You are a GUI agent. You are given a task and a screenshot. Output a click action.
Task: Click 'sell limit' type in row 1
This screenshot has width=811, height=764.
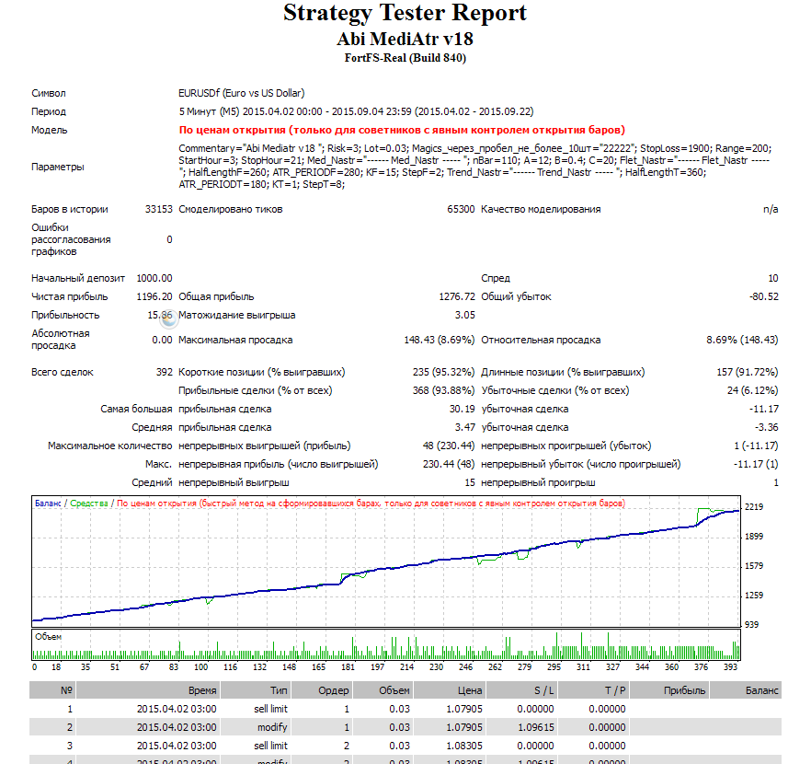click(270, 709)
